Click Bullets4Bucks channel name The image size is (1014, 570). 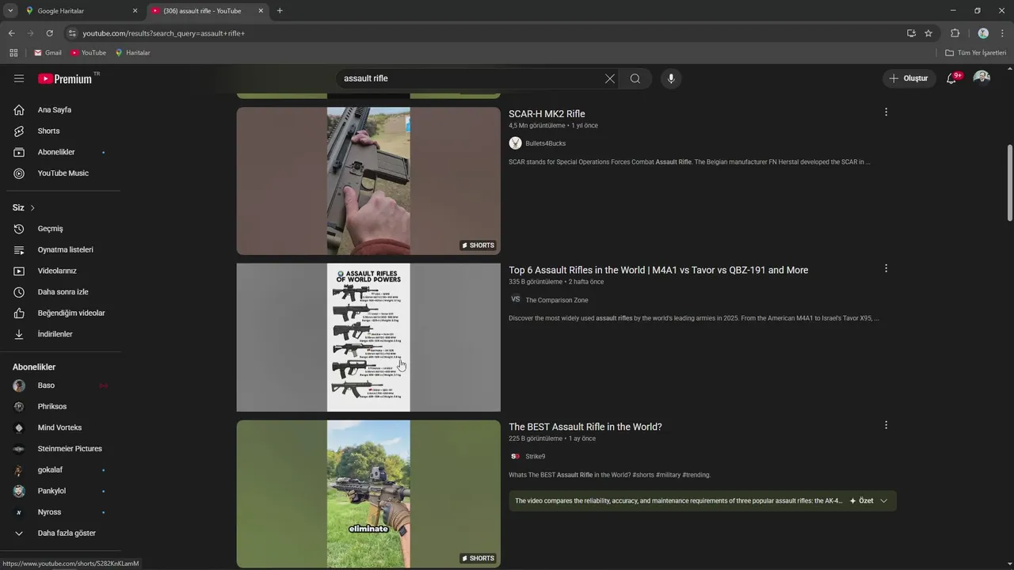(546, 143)
